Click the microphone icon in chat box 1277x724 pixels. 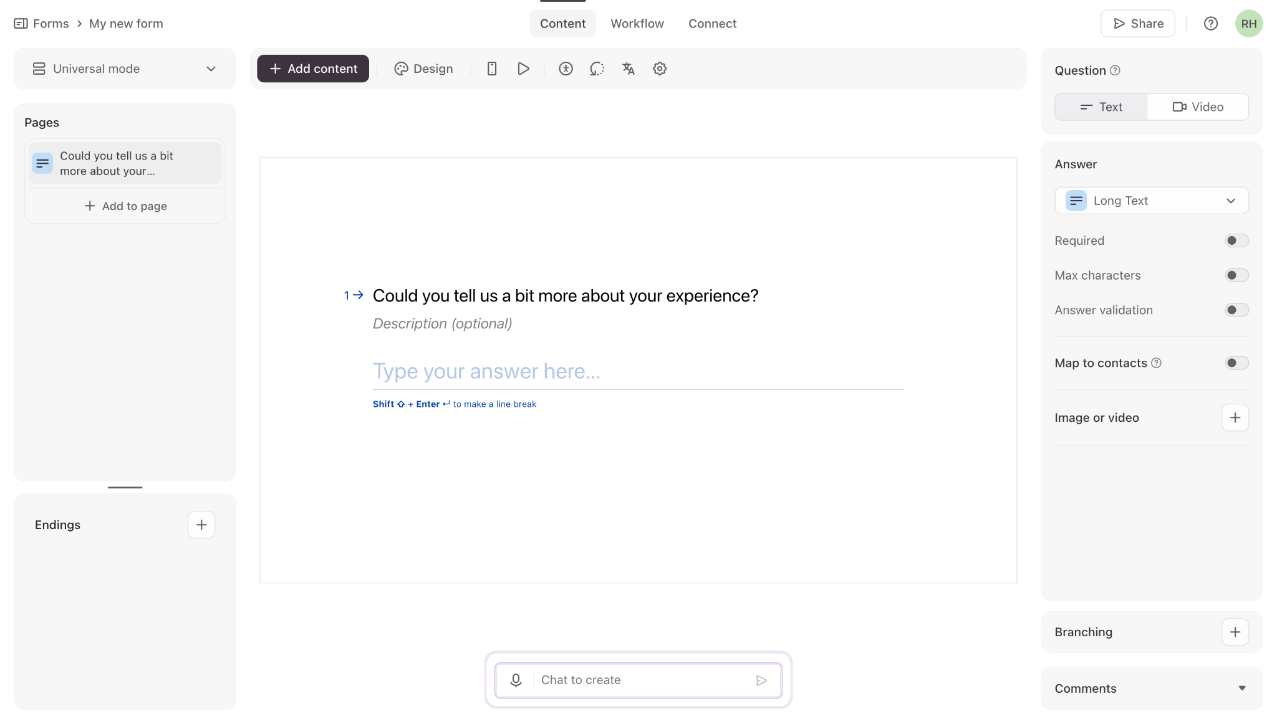(x=516, y=680)
